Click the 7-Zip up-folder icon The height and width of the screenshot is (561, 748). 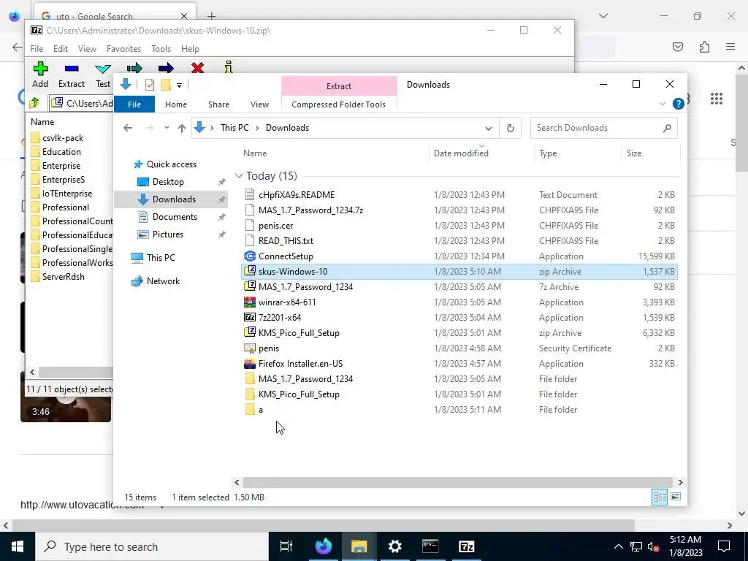coord(34,102)
